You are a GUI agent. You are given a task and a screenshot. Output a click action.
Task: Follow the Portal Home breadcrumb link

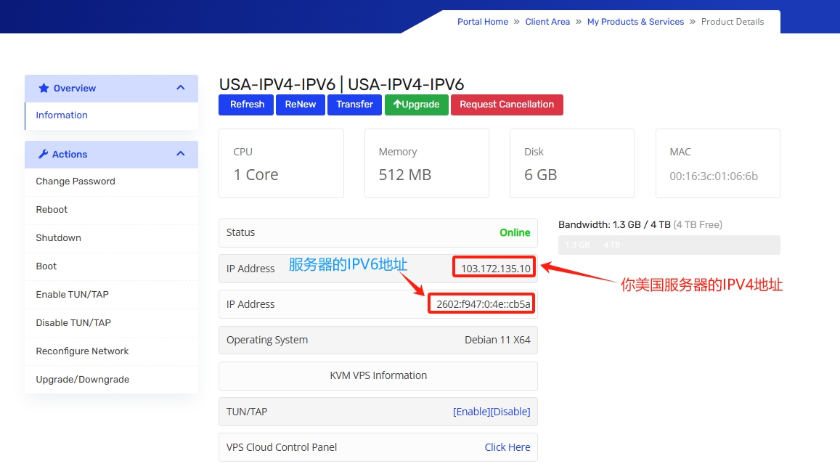tap(483, 22)
